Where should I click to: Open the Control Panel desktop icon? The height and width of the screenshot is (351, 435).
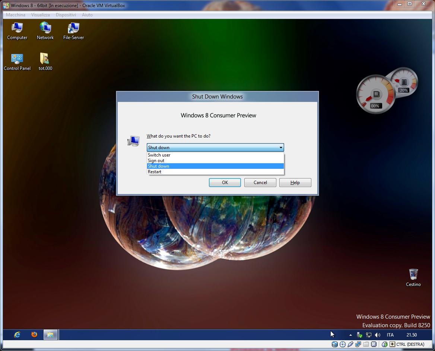coord(17,62)
